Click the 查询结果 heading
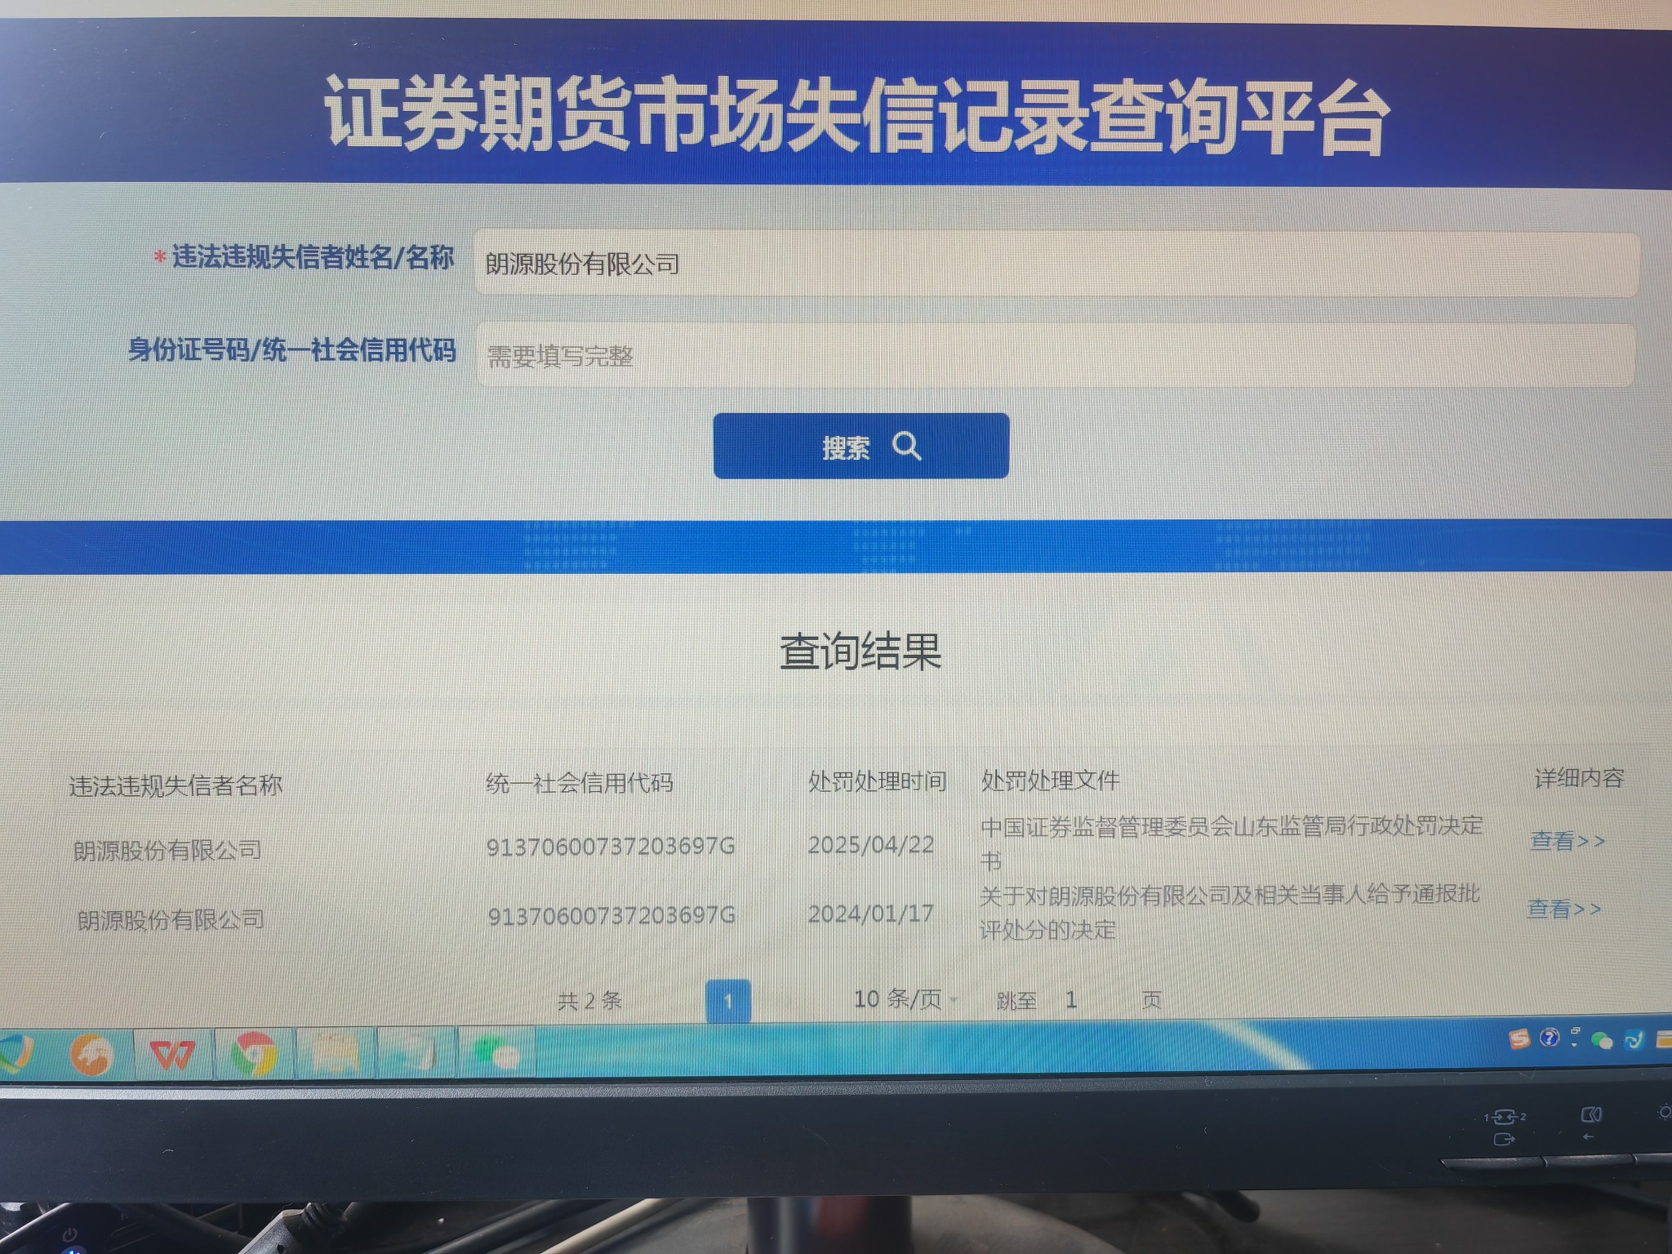 pos(860,652)
